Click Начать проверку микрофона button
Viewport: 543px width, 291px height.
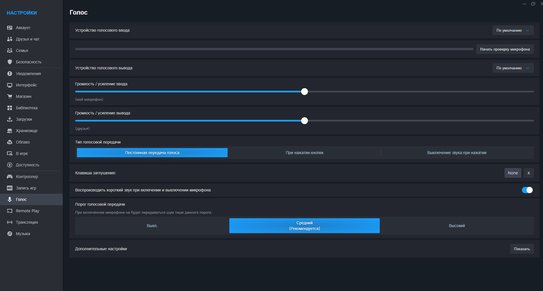pos(505,49)
